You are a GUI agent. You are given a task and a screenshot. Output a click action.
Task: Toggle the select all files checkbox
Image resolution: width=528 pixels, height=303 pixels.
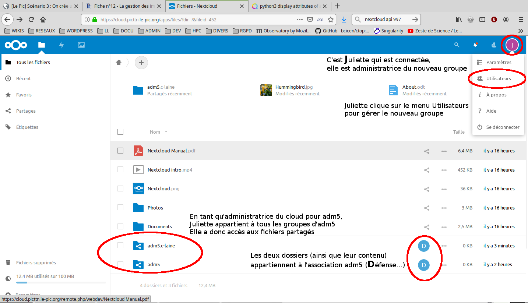click(x=120, y=132)
